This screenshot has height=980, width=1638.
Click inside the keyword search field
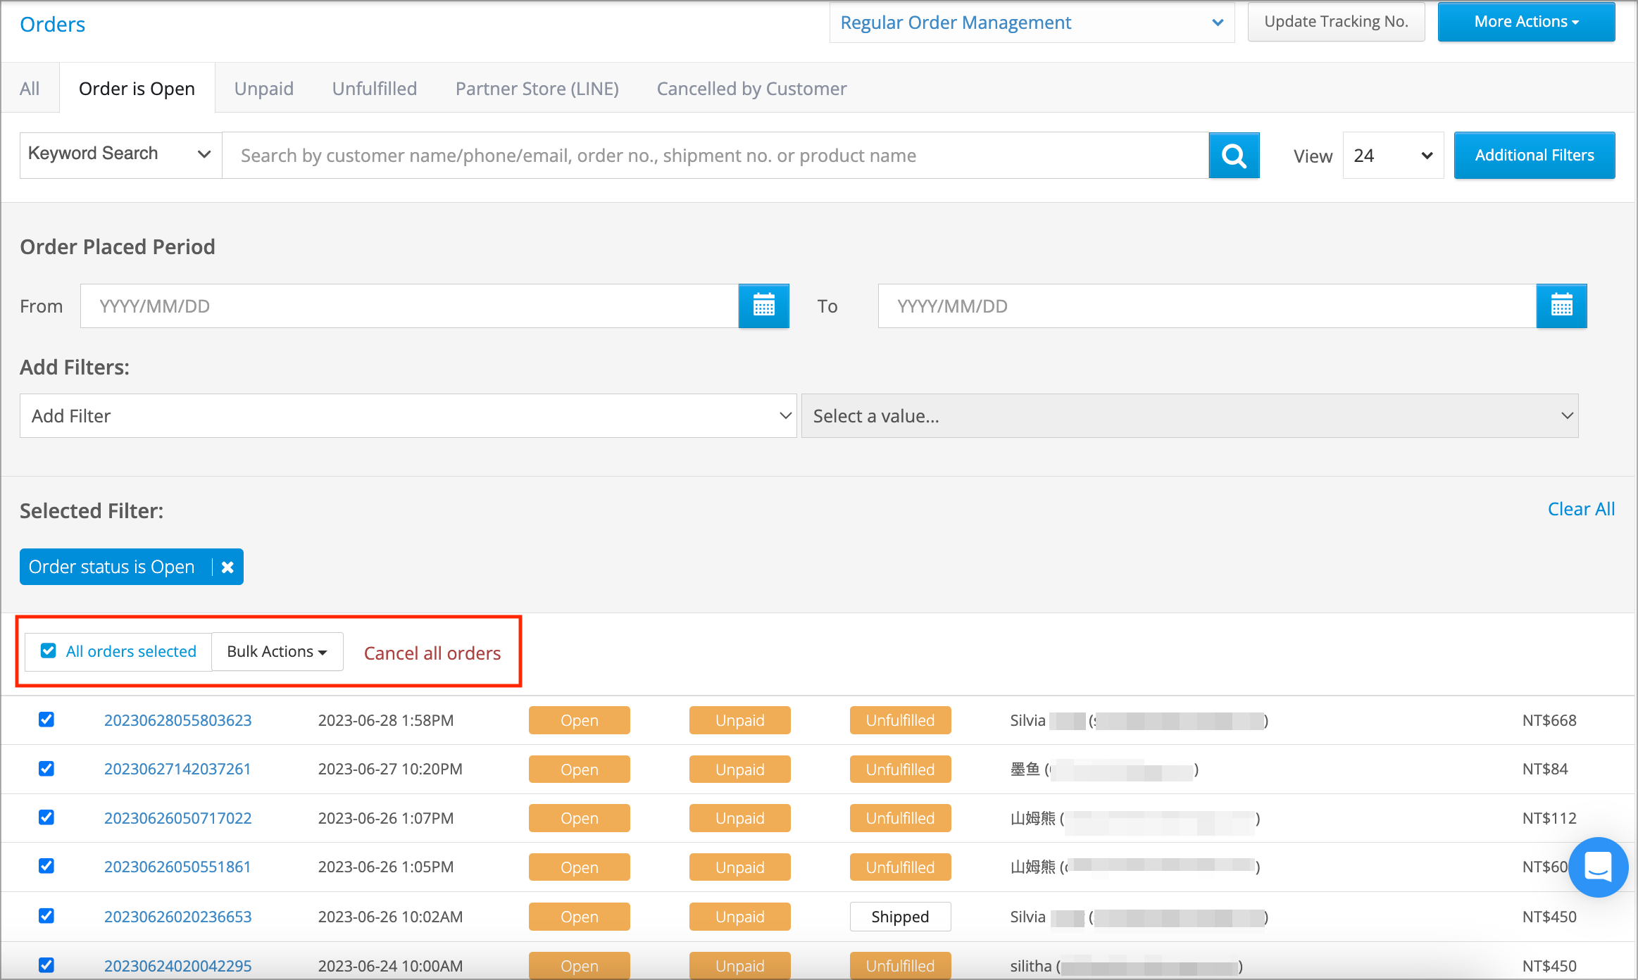(x=704, y=155)
